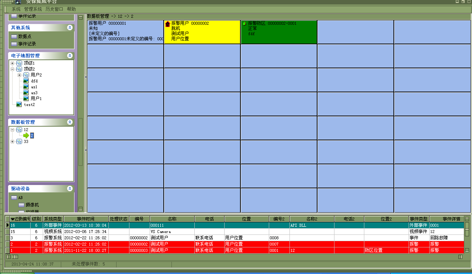Collapse the 数据板管理 panel

[x=70, y=122]
